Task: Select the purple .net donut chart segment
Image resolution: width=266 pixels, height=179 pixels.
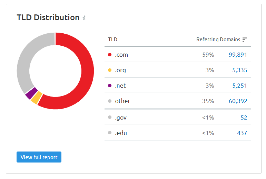Action: tap(31, 93)
